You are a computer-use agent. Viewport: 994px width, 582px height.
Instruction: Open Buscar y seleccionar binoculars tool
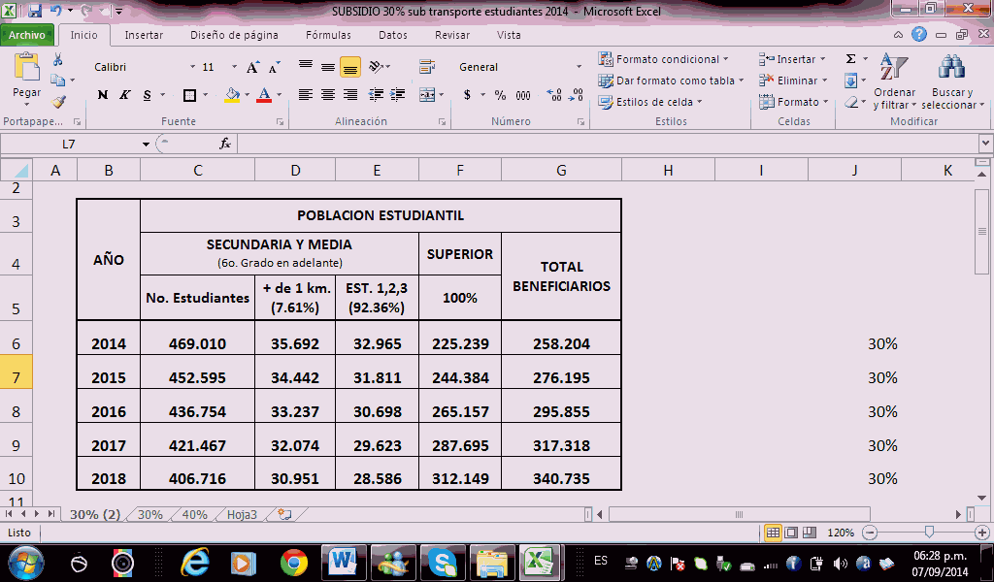click(951, 70)
